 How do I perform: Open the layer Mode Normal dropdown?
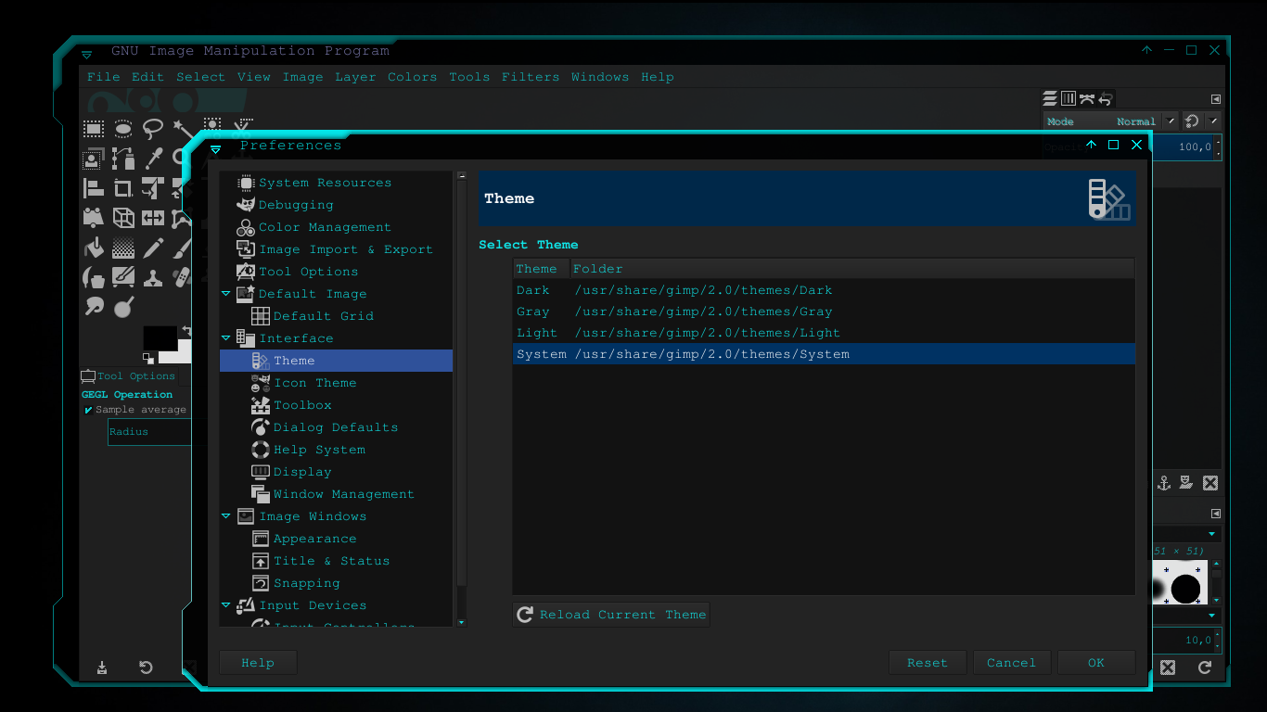[1110, 121]
